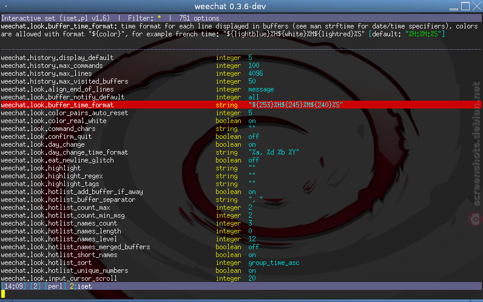Toggle the color_real_white value on

coord(252,121)
